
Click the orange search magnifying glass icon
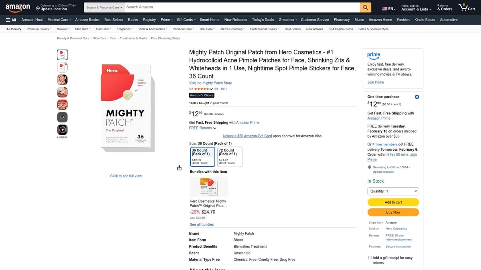365,7
